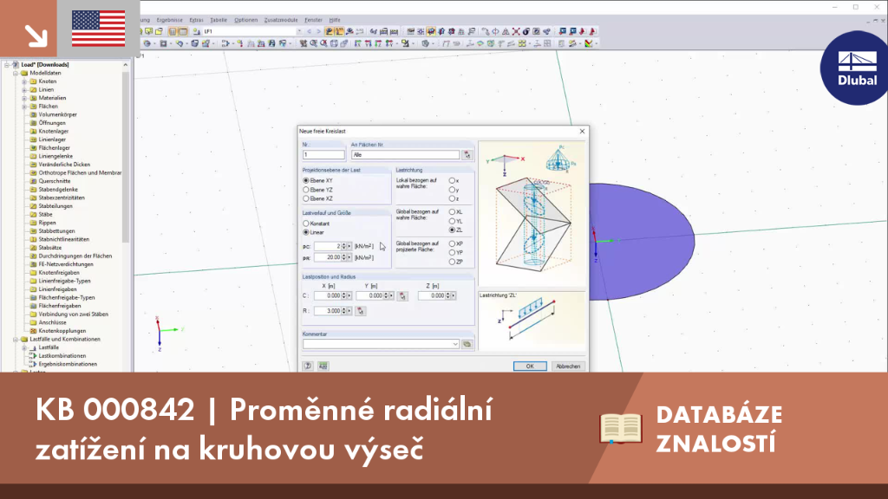Click the help icon at dialog bottom-left

coord(308,366)
